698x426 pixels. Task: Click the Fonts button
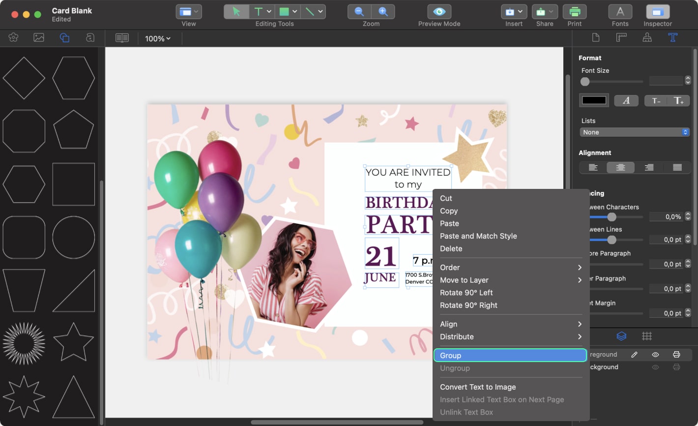pos(620,12)
